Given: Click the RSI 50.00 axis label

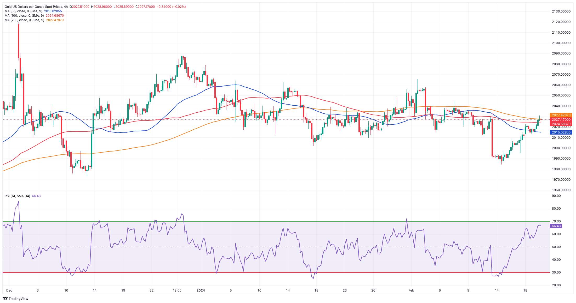Looking at the screenshot, I should pyautogui.click(x=556, y=247).
